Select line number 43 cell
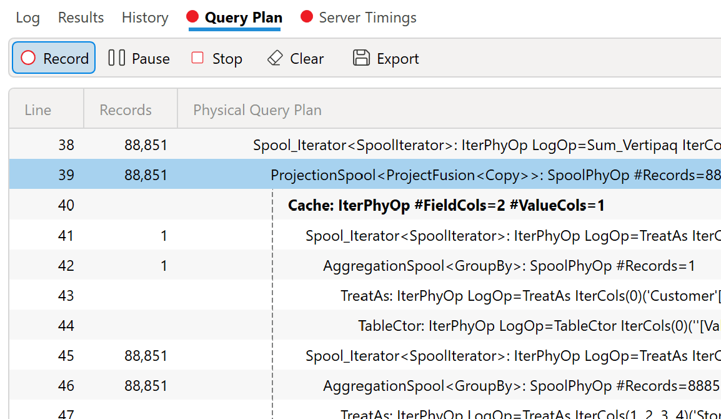721x419 pixels. click(66, 296)
